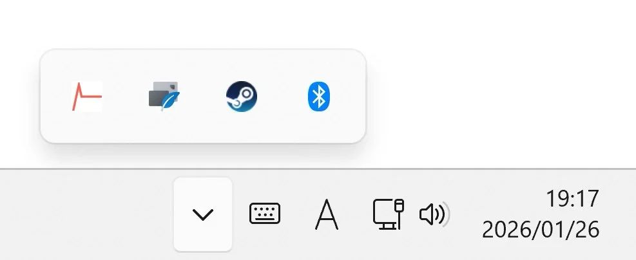Hide the overflow icons with the down arrow
This screenshot has width=636, height=260.
[203, 214]
